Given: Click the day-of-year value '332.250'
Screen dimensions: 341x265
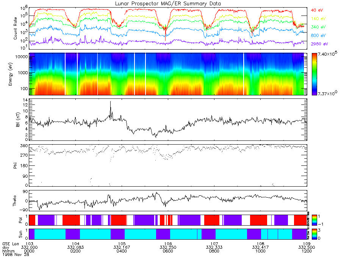Looking at the screenshot, I should click(168, 248).
